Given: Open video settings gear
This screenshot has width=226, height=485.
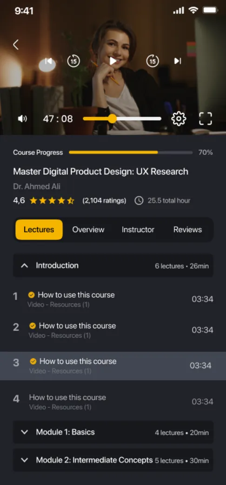Looking at the screenshot, I should [x=179, y=118].
